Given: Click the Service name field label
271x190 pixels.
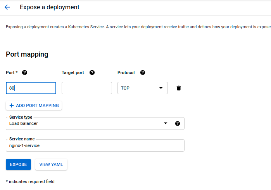Looking at the screenshot, I should pyautogui.click(x=22, y=139).
